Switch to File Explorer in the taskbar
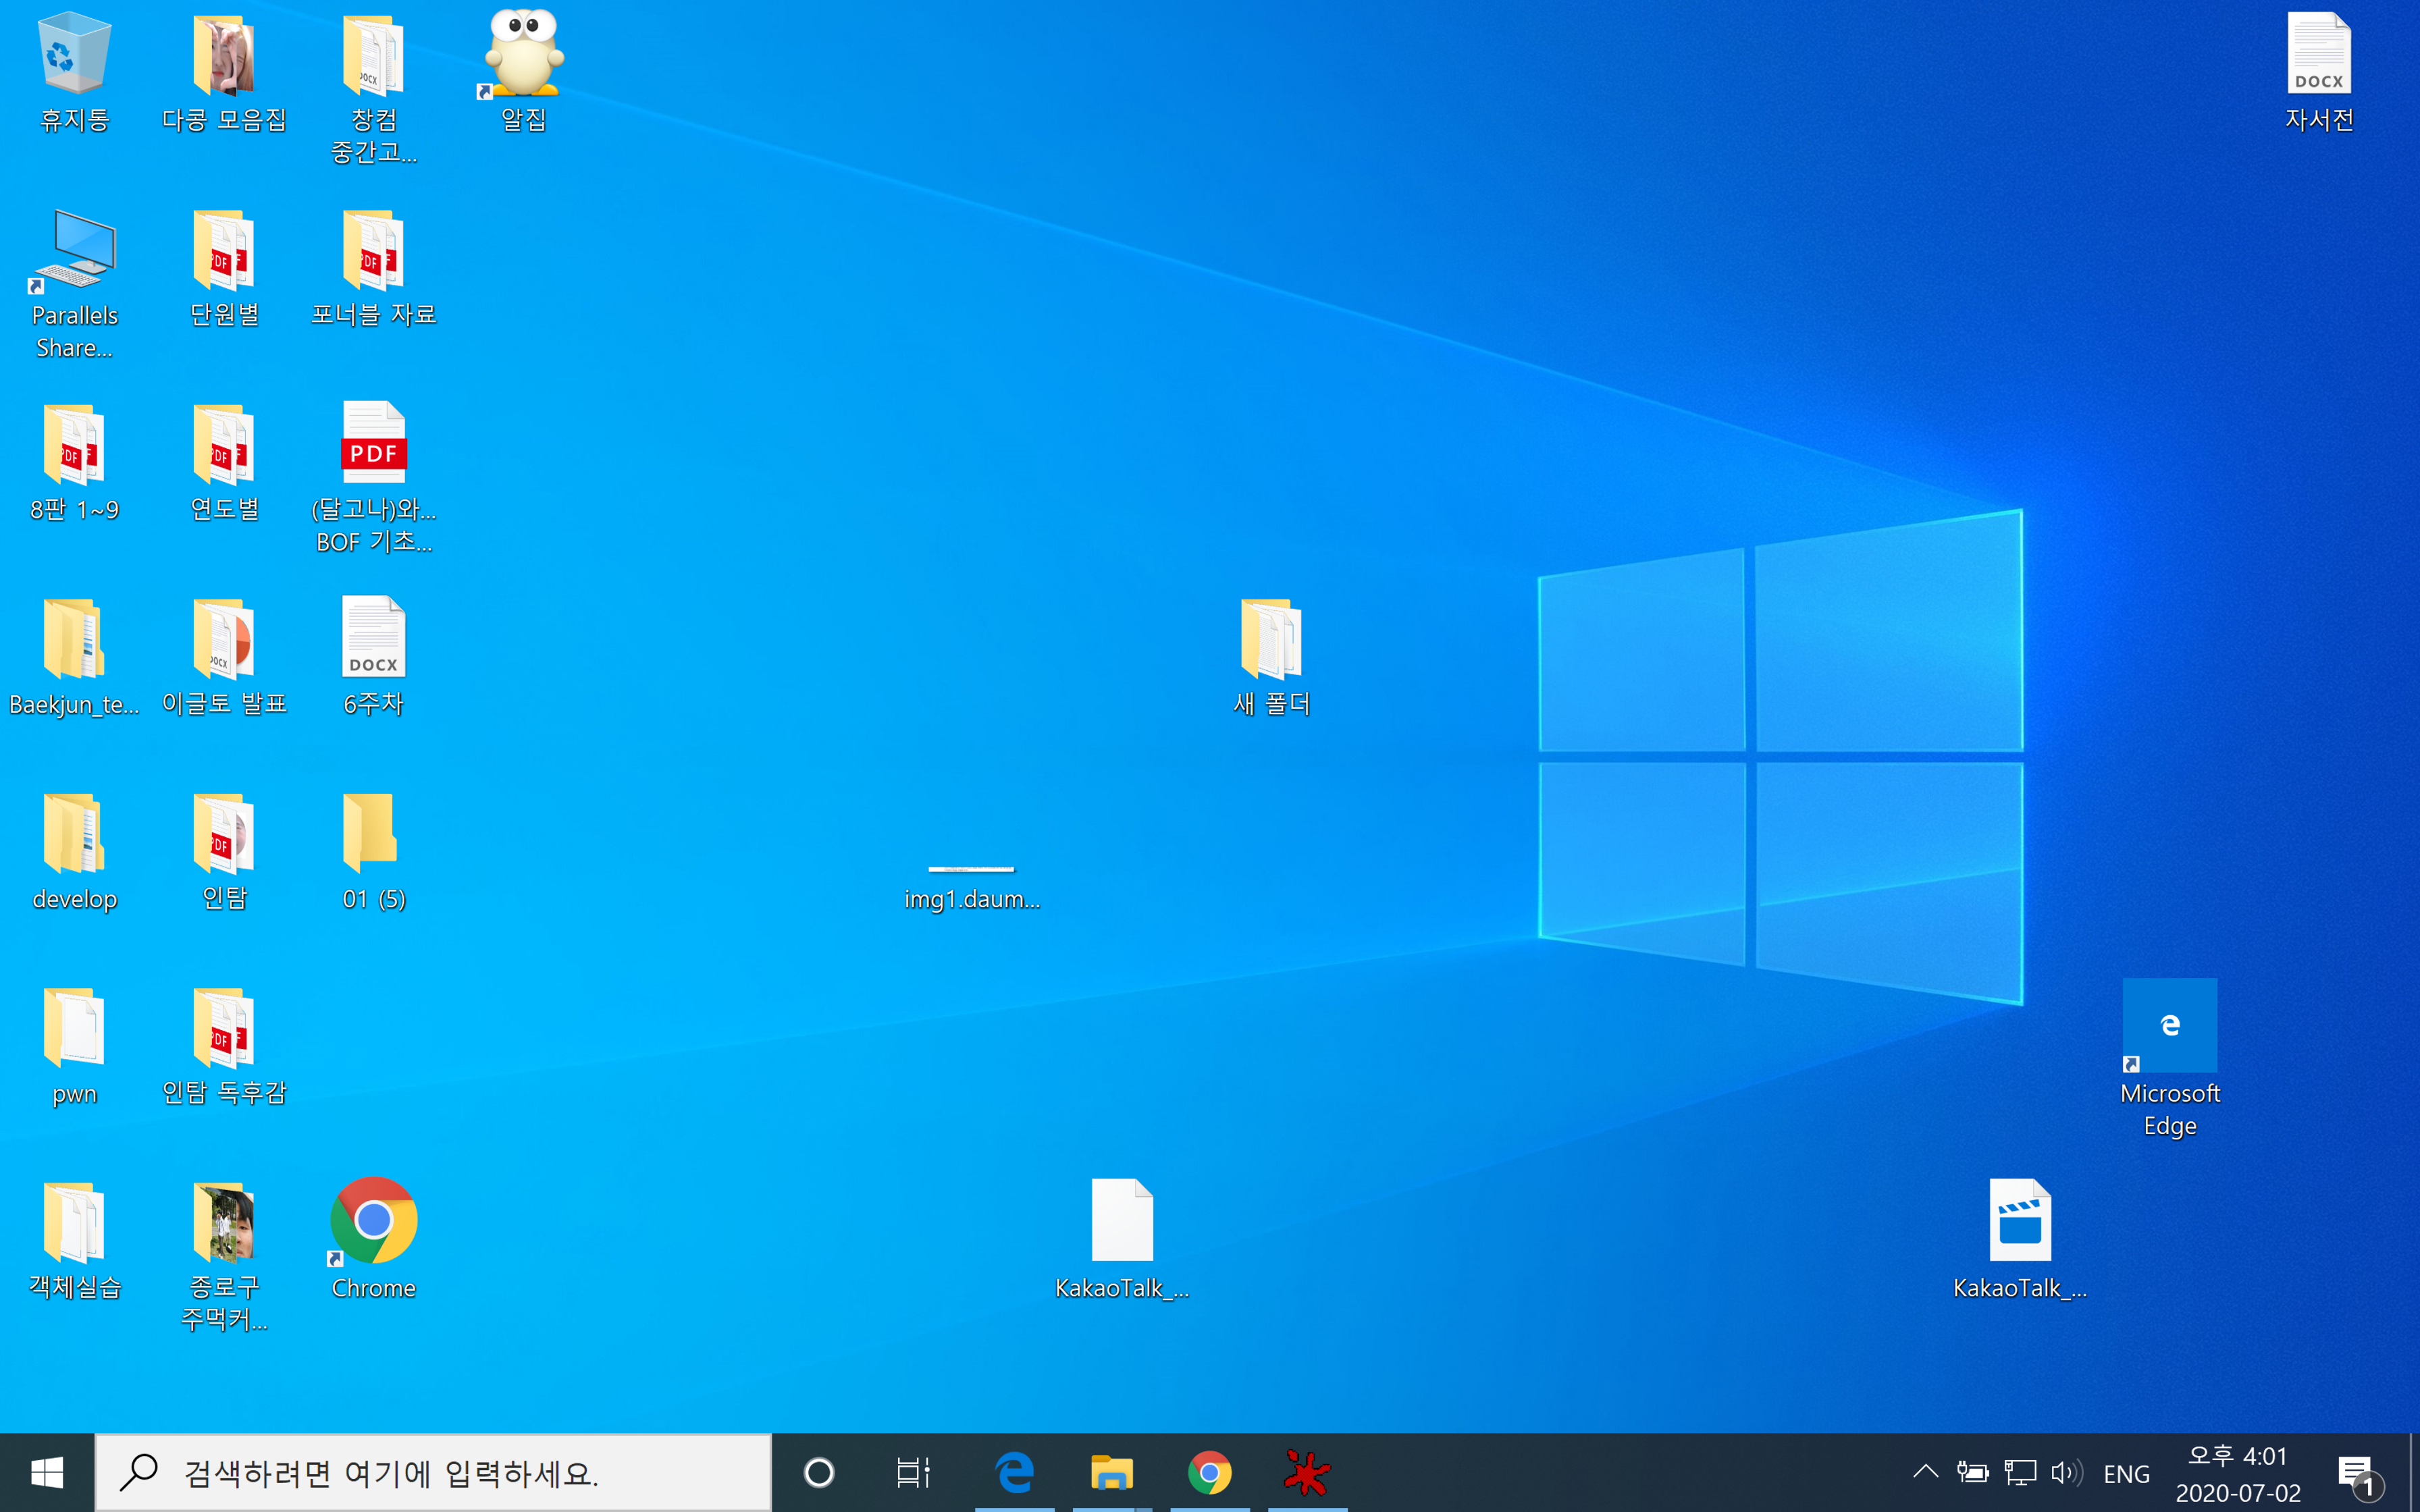The image size is (2420, 1512). (1111, 1472)
